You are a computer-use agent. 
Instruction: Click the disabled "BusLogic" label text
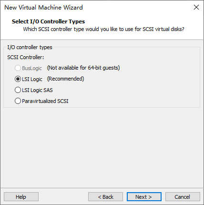pos(32,68)
